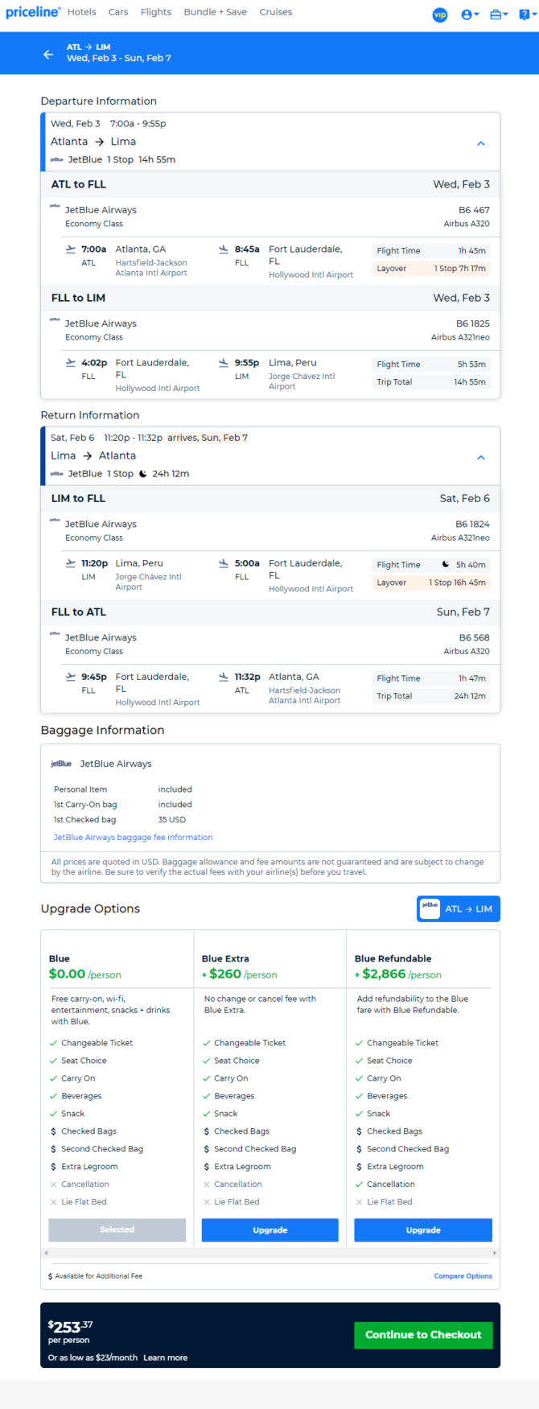
Task: Open the user account icon menu
Action: (x=470, y=14)
